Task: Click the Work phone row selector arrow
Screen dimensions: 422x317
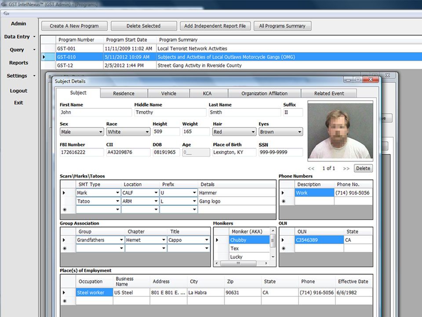Action: 283,192
